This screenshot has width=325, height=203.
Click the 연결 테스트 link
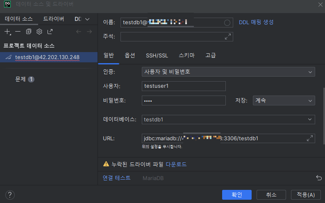[116, 178]
